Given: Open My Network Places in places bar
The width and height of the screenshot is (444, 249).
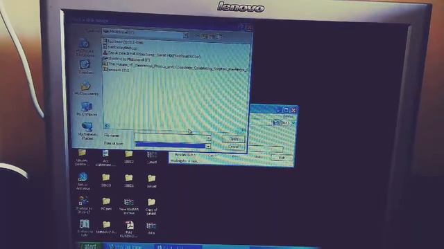Looking at the screenshot, I should point(87,131).
